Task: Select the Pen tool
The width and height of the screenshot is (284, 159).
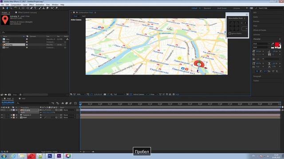Action: [x=32, y=8]
